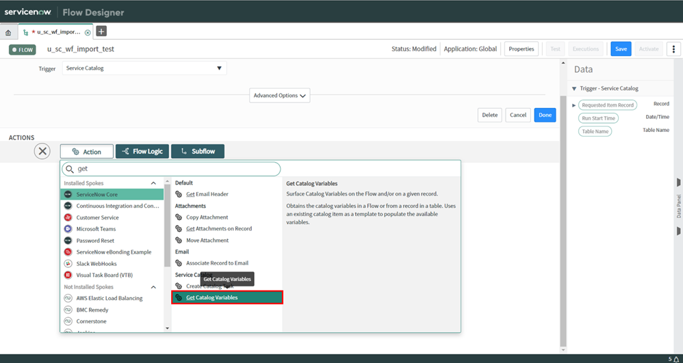This screenshot has width=683, height=363.
Task: Collapse the Data Panel using upper side handle
Action: [x=678, y=182]
